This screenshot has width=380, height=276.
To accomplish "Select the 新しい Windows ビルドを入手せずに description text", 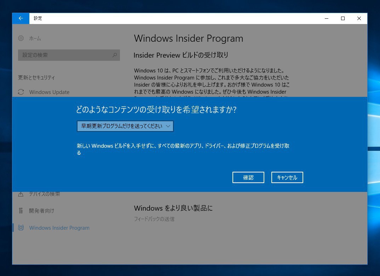I will tap(183, 149).
